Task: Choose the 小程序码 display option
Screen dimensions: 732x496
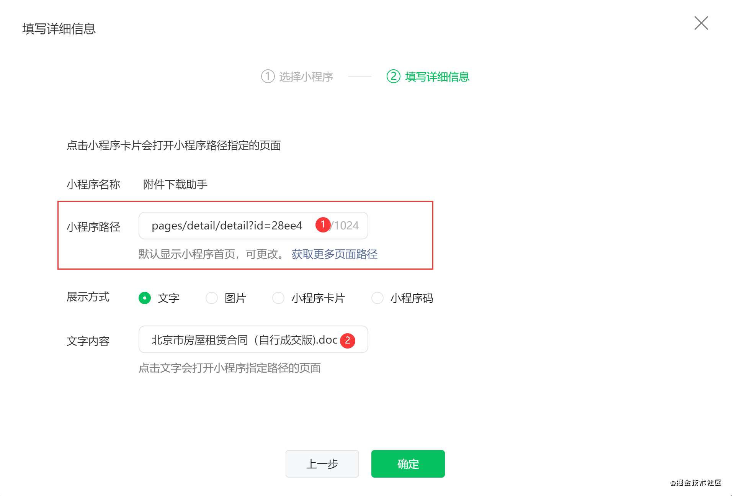Action: (402, 298)
